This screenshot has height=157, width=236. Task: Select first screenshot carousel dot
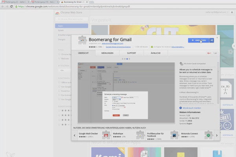(x=122, y=59)
